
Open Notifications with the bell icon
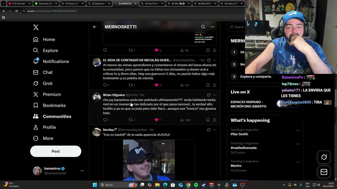pos(51,61)
